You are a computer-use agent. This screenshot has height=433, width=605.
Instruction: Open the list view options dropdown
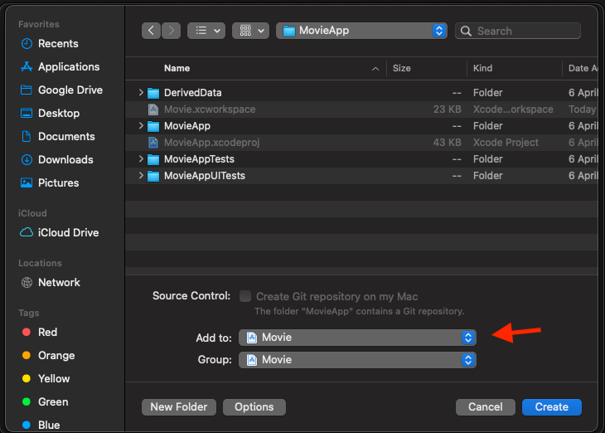(206, 31)
